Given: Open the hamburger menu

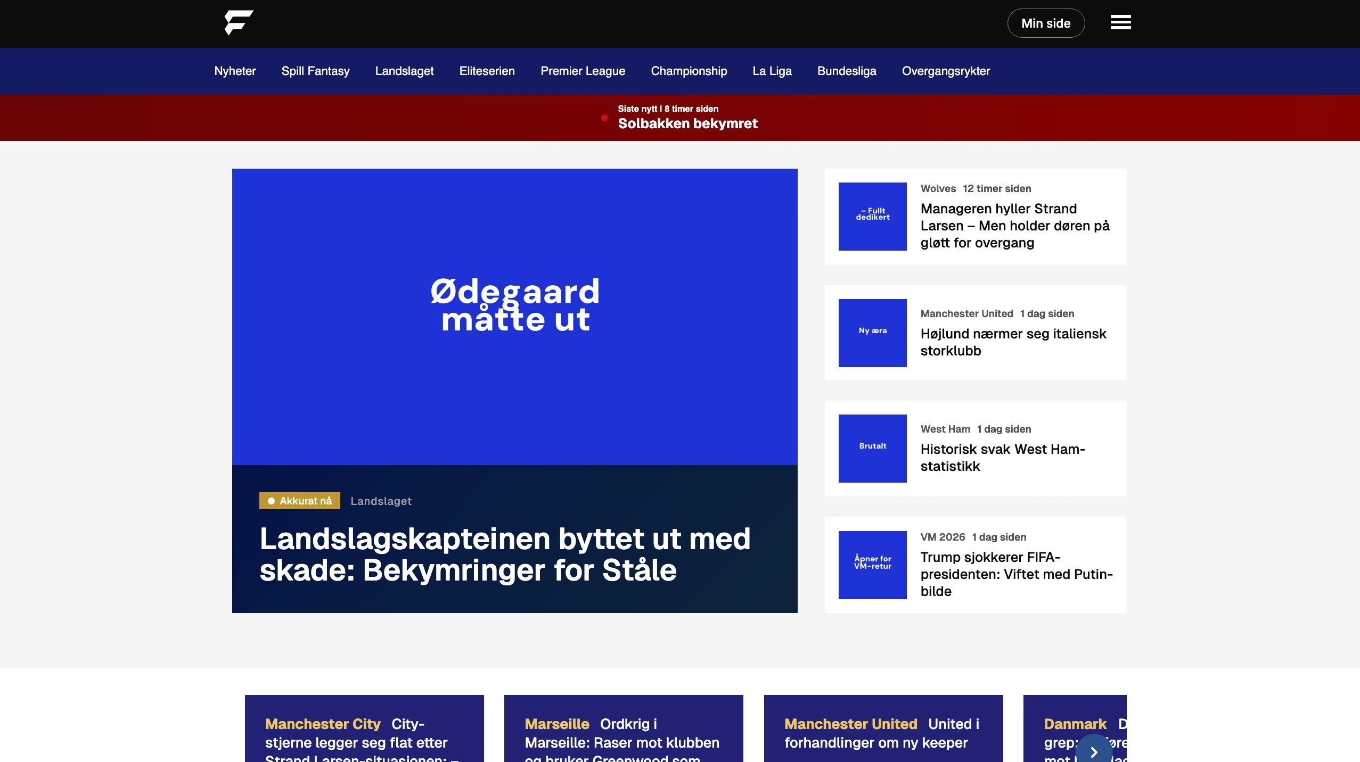Looking at the screenshot, I should [1120, 23].
